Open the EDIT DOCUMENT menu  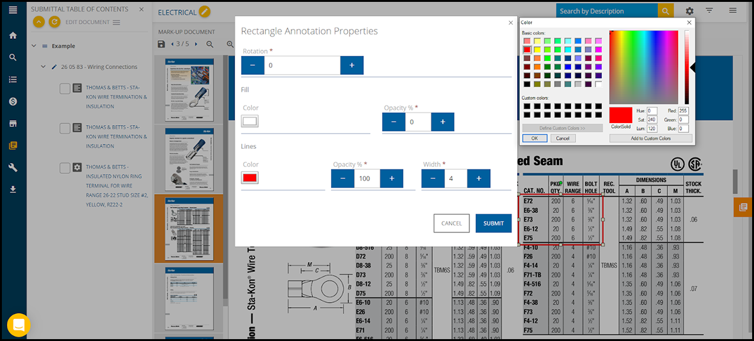[92, 22]
